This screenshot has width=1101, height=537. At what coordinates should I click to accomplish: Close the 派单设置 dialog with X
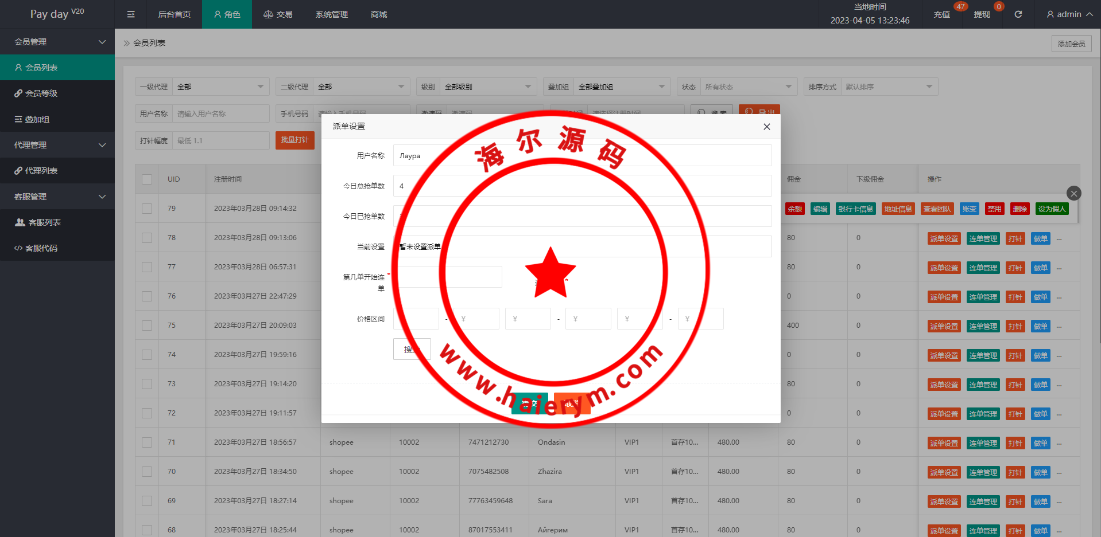pyautogui.click(x=766, y=127)
